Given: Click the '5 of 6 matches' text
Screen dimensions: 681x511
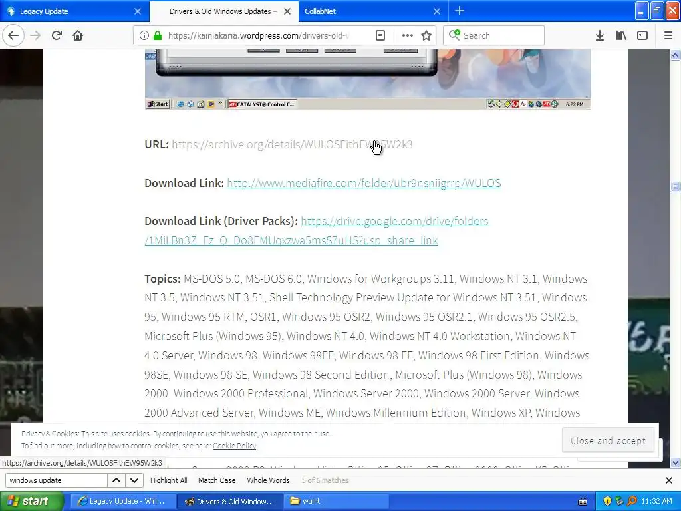Looking at the screenshot, I should (325, 480).
